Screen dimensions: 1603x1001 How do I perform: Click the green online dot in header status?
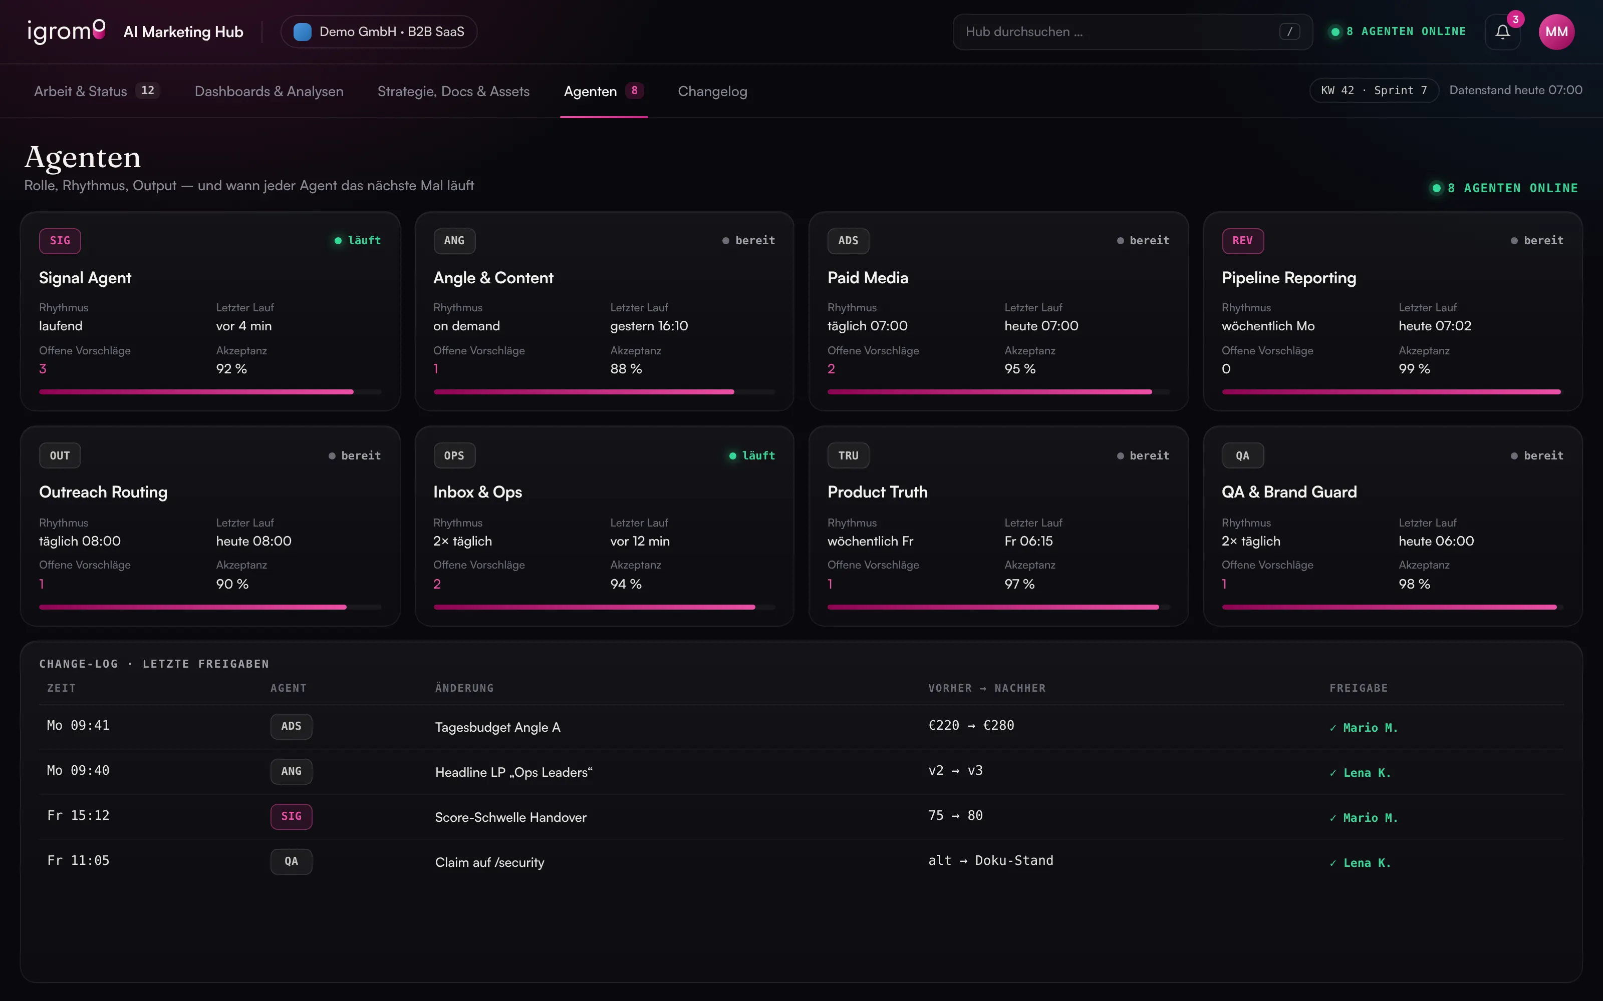pyautogui.click(x=1334, y=32)
